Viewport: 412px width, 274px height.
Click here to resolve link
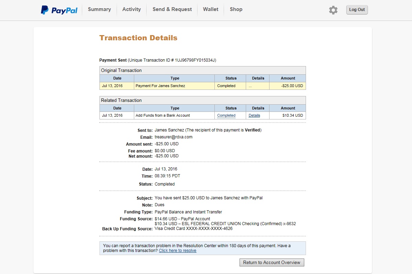tap(178, 251)
